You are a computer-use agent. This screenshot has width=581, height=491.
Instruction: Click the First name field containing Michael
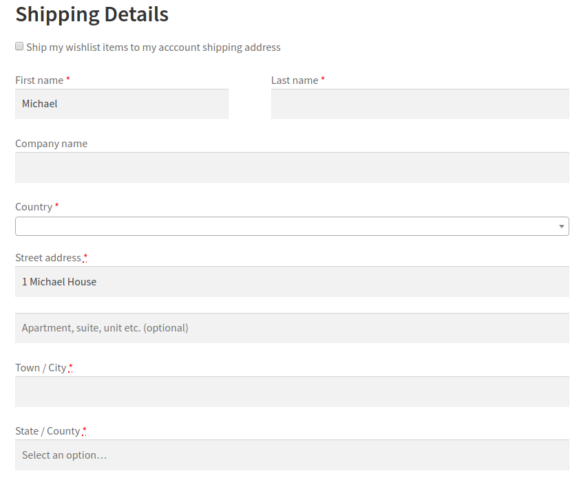(x=122, y=104)
